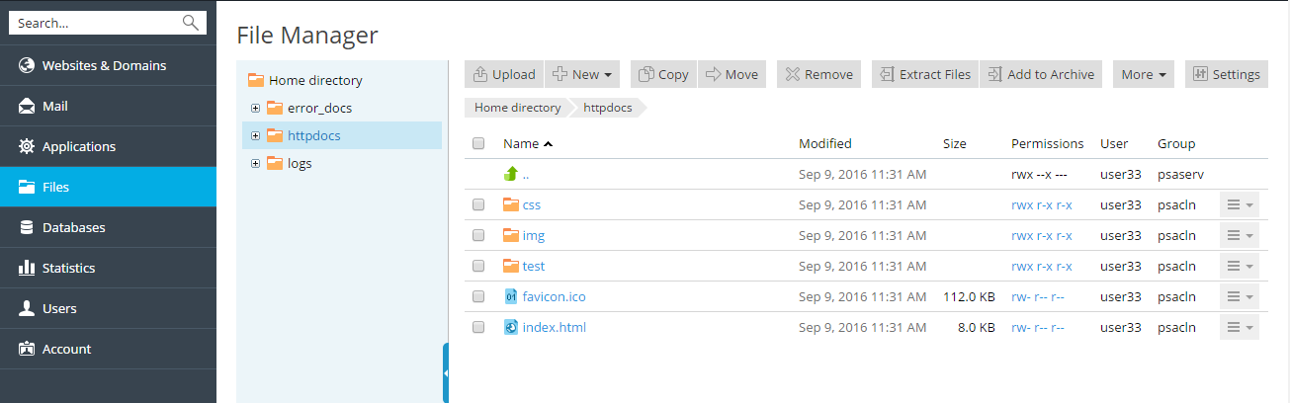Select the checkbox for index.html
This screenshot has width=1290, height=403.
click(x=478, y=327)
